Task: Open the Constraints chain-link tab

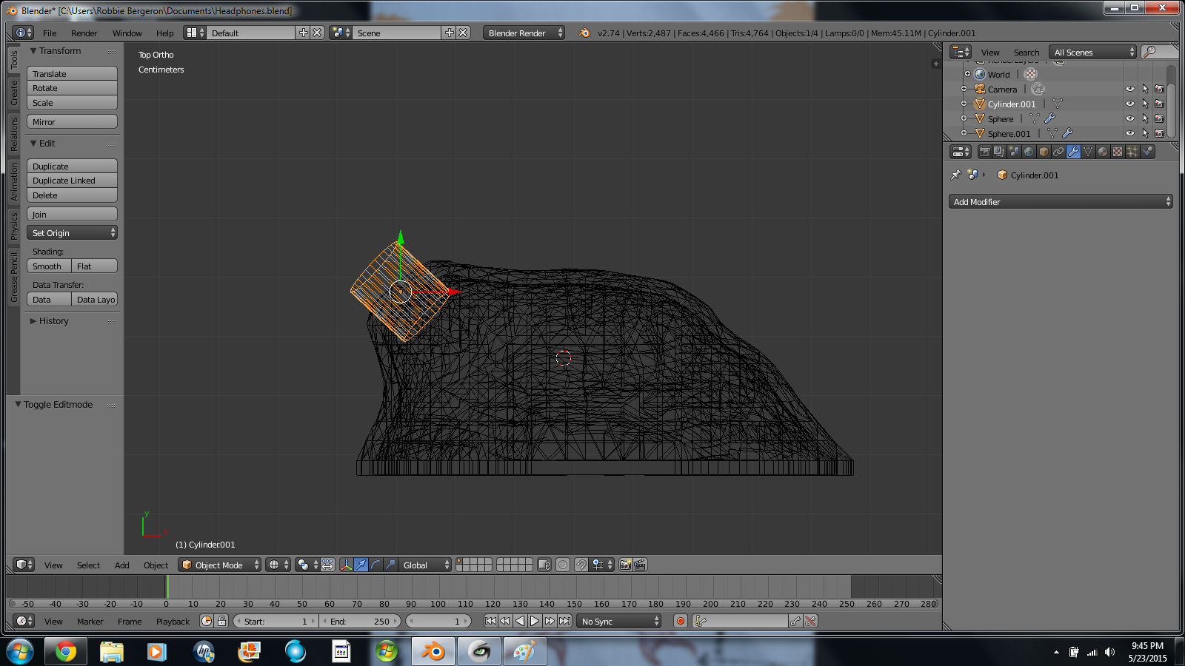Action: tap(1058, 152)
